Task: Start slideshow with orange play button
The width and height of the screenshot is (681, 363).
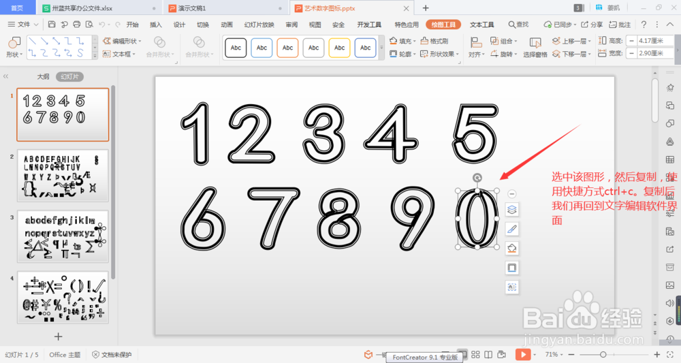Action: click(523, 354)
